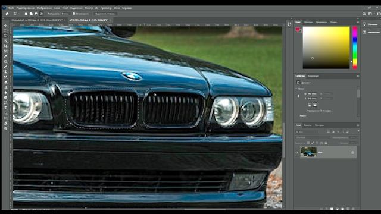Click the foreground color swatch in Color panel
381x214 pixels.
298,29
